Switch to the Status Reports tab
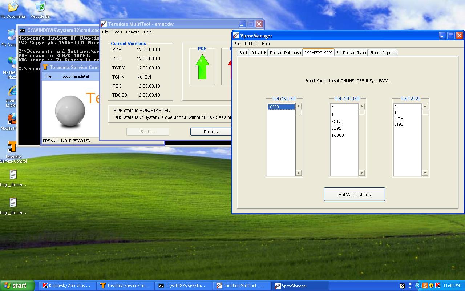This screenshot has width=465, height=291. tap(383, 53)
